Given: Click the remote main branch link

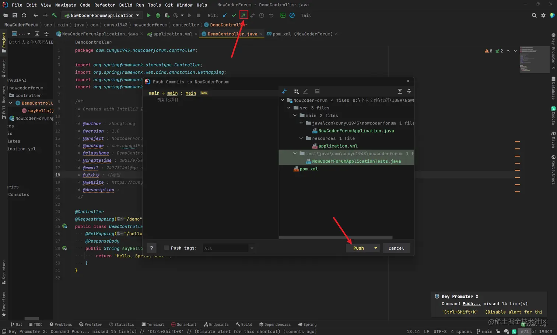Looking at the screenshot, I should 190,93.
